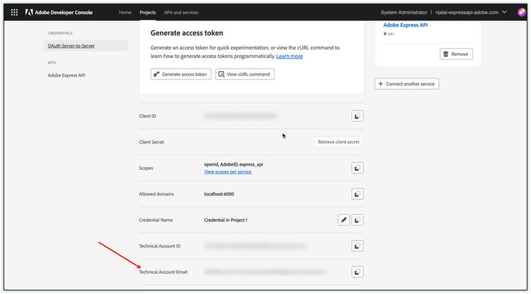Viewport: 531px width, 294px height.
Task: Open APIs and services tab
Action: point(181,13)
